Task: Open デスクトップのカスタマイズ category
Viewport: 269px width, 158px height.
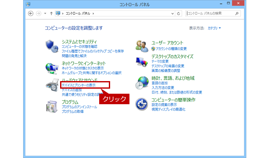Action: tap(172, 56)
